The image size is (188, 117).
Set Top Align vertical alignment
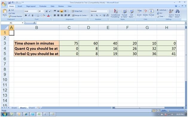coord(55,11)
